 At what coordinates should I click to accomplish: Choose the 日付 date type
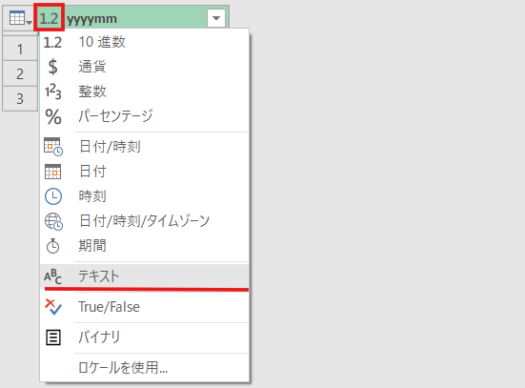coord(144,172)
